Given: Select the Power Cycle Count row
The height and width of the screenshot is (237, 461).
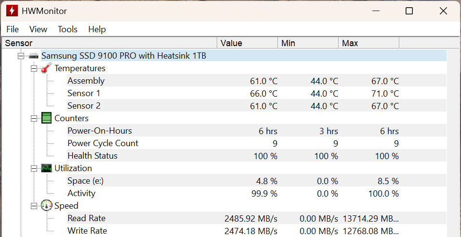Looking at the screenshot, I should click(x=257, y=143).
